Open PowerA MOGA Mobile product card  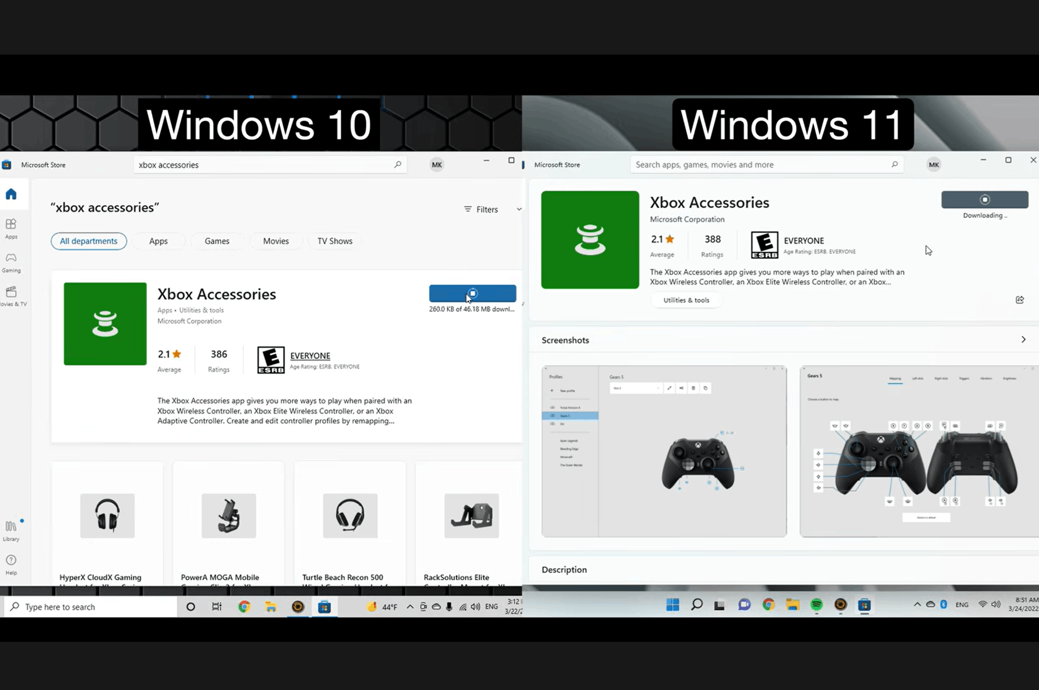click(228, 524)
